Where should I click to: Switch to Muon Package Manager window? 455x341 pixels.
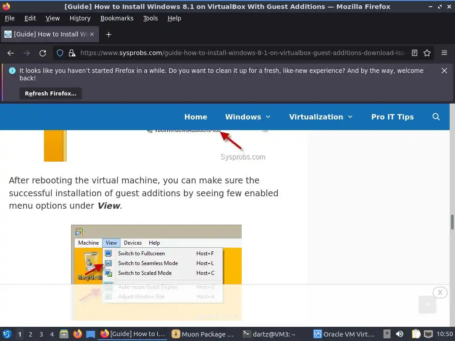[204, 334]
